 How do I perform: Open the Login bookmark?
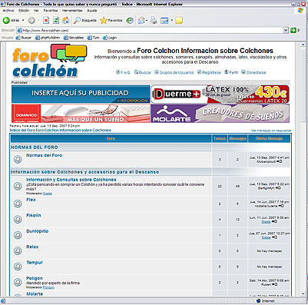[x=110, y=38]
